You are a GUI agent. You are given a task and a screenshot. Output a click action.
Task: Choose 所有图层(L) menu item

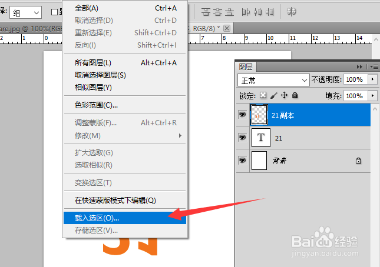coord(125,63)
